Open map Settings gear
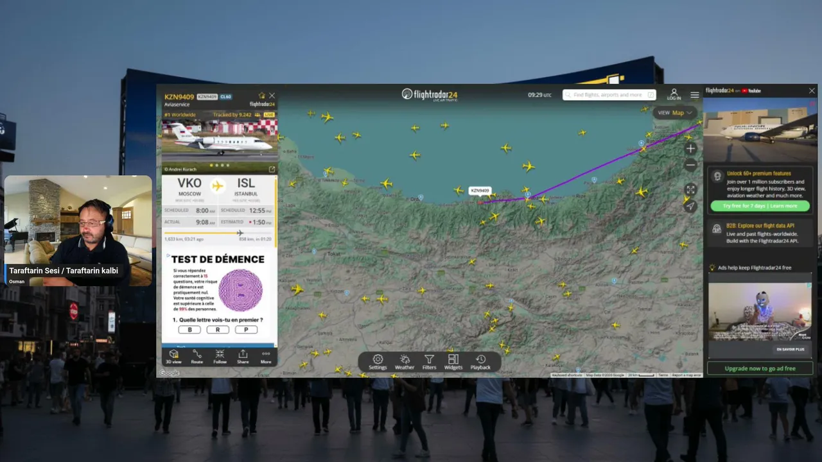The width and height of the screenshot is (822, 462). [378, 363]
